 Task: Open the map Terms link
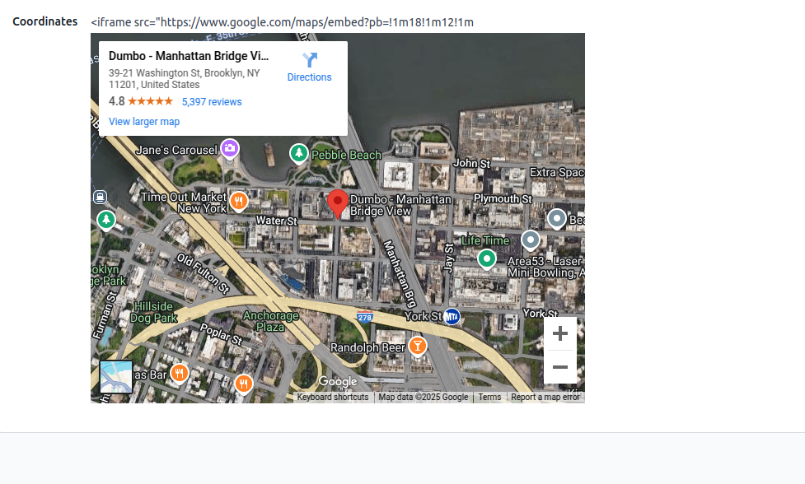tap(489, 397)
